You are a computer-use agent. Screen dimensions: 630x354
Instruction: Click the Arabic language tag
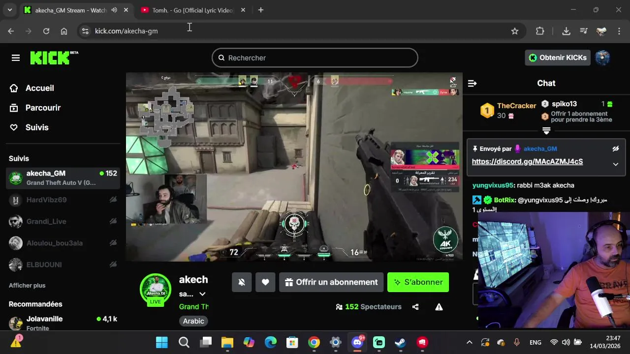pos(193,321)
